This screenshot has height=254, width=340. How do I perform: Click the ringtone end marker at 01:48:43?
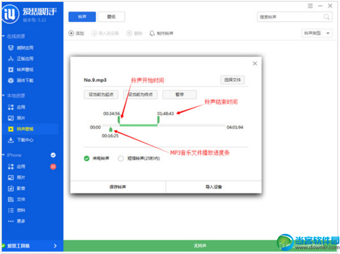[x=158, y=120]
